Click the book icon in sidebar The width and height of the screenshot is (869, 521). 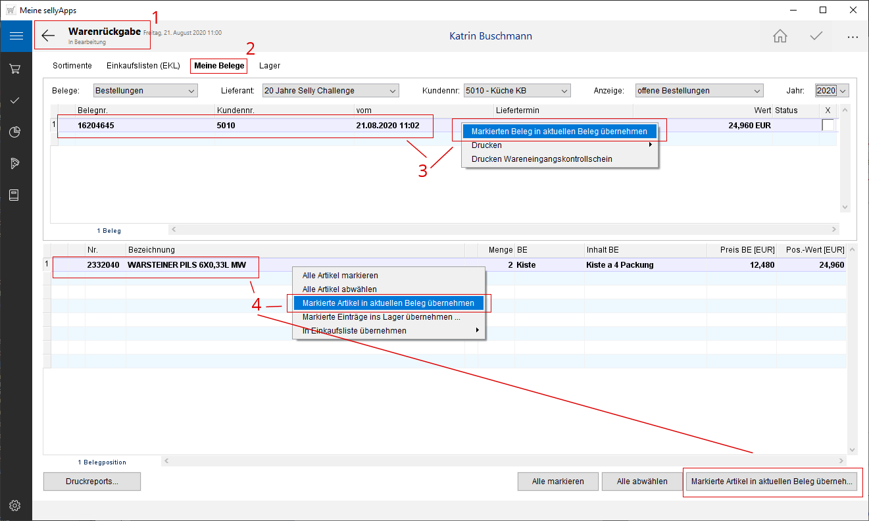15,195
